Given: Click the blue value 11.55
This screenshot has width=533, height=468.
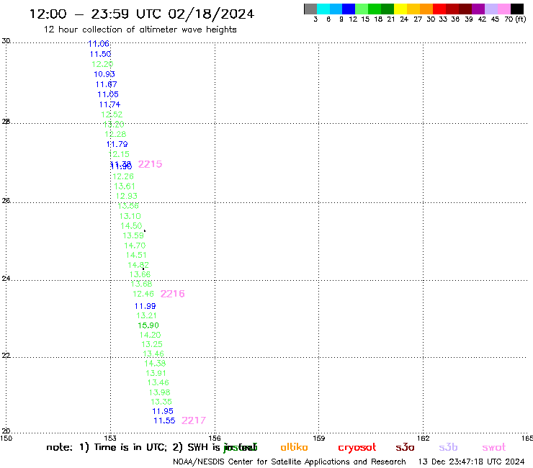Looking at the screenshot, I should 164,420.
